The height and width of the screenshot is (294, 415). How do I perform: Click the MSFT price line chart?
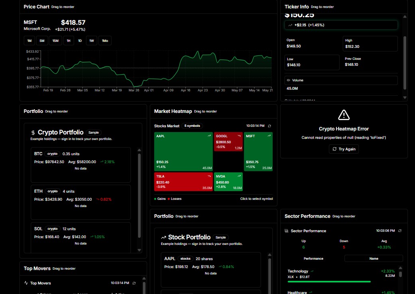[x=156, y=69]
